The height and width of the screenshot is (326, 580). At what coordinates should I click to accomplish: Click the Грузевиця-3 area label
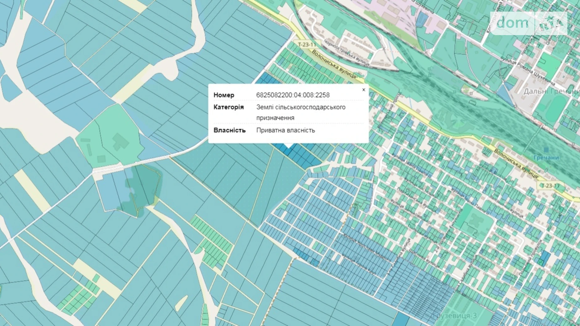click(x=455, y=315)
